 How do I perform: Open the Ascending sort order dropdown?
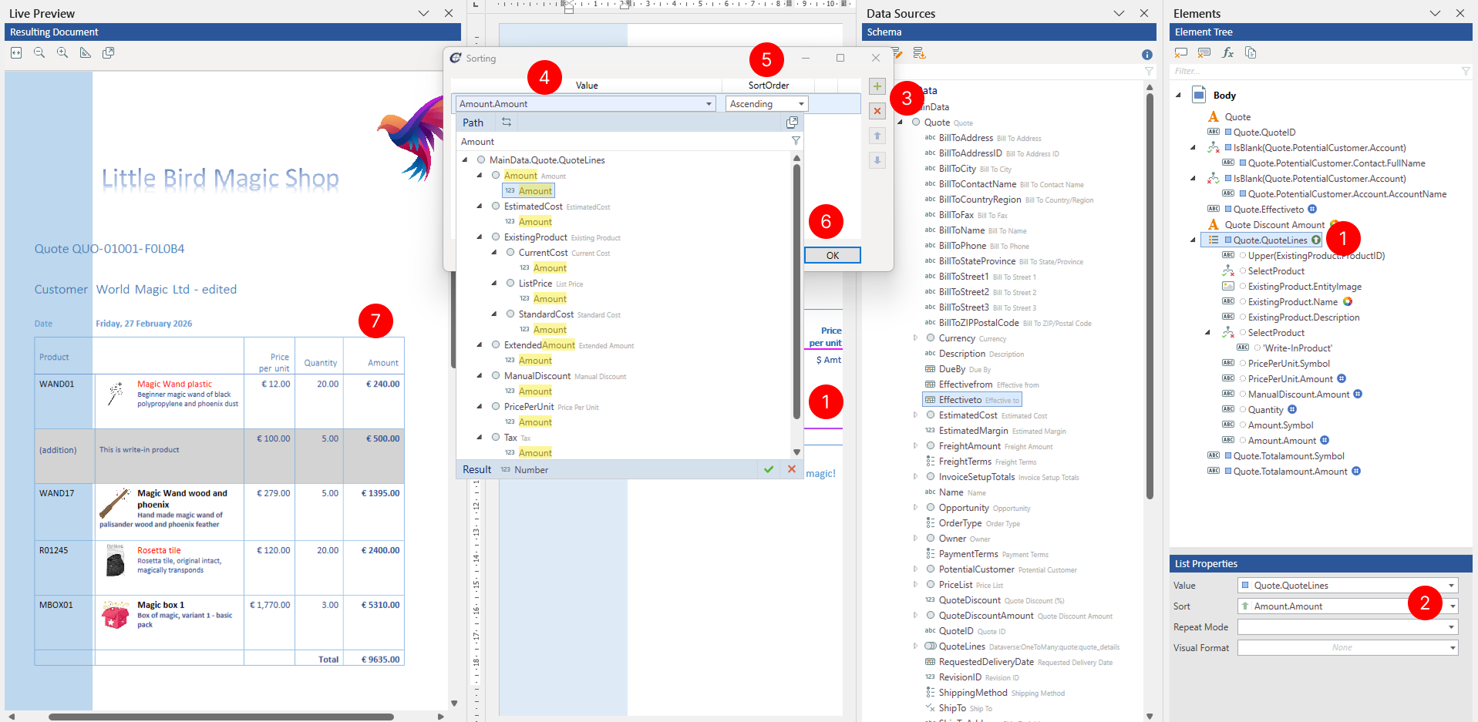click(801, 104)
